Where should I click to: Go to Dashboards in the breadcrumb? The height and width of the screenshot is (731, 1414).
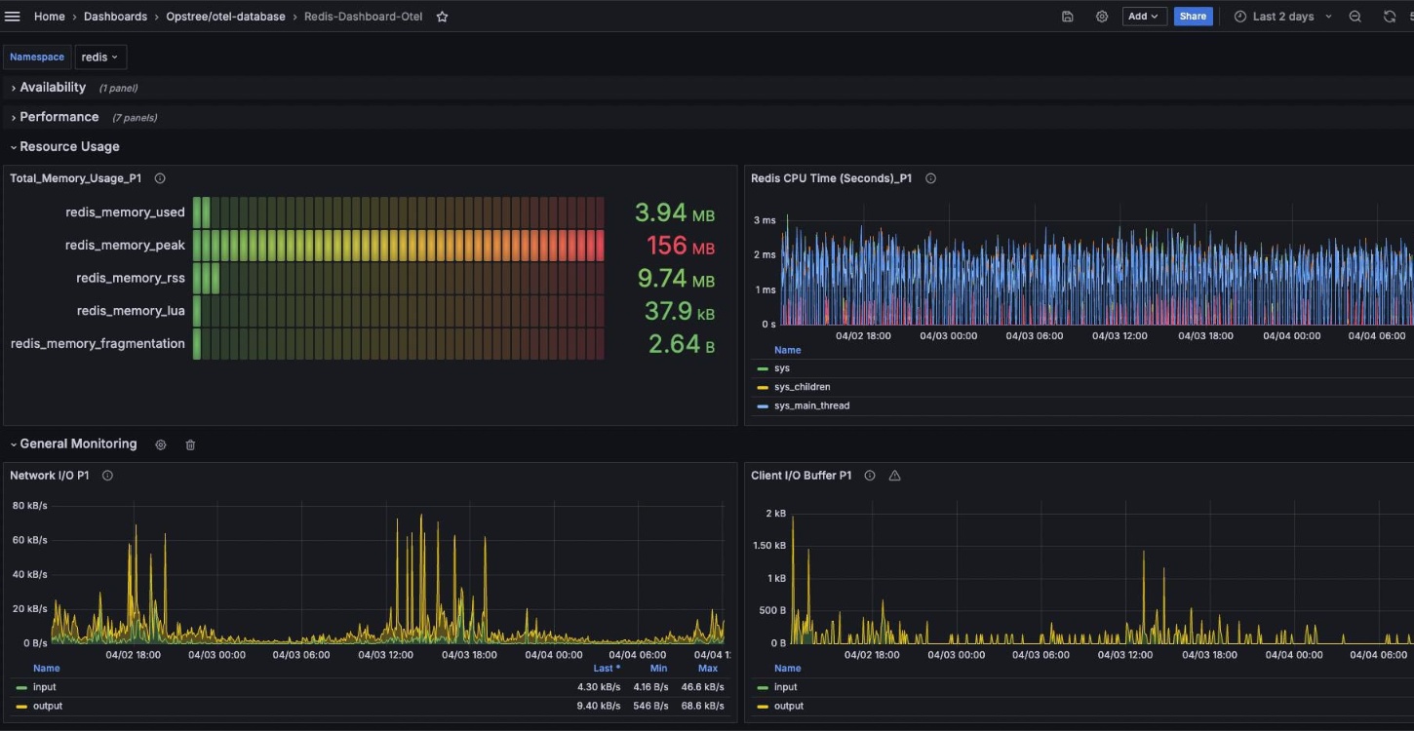[x=115, y=17]
